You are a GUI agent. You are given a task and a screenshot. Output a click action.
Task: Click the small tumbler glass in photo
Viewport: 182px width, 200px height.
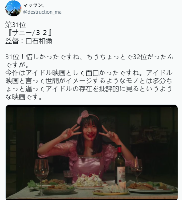68,177
